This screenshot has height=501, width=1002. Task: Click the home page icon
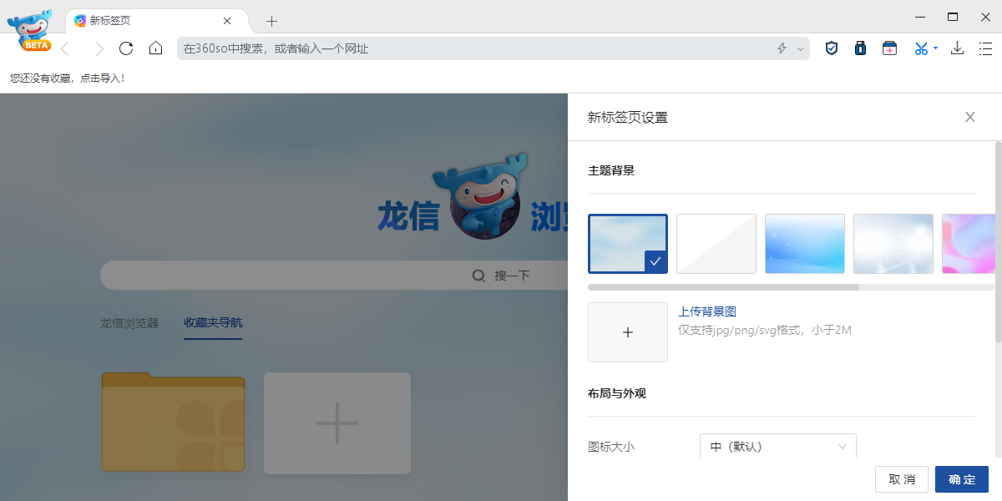[x=155, y=48]
